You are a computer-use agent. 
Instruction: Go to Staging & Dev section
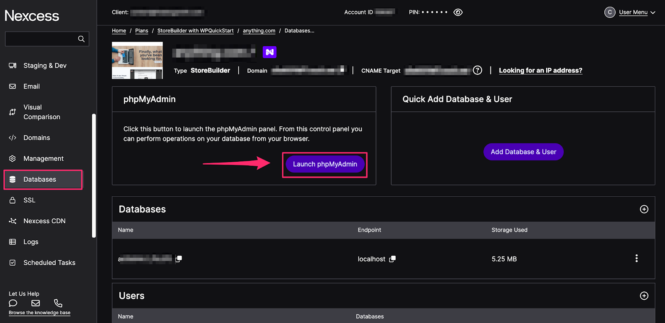click(45, 66)
